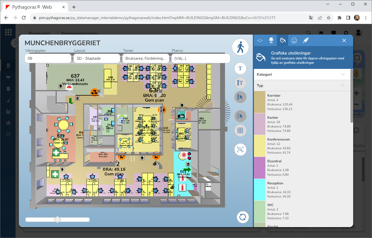This screenshot has height=238, width=372.
Task: Open the rocket icon panel tab
Action: (x=305, y=40)
